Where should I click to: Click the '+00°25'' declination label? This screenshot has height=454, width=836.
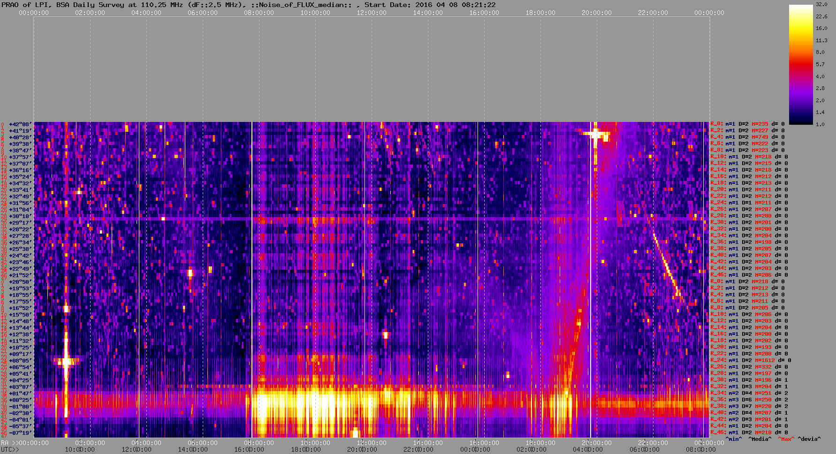(21, 400)
